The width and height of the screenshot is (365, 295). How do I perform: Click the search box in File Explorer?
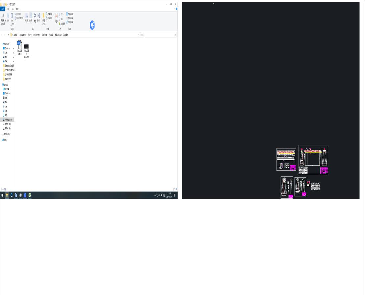click(x=161, y=35)
